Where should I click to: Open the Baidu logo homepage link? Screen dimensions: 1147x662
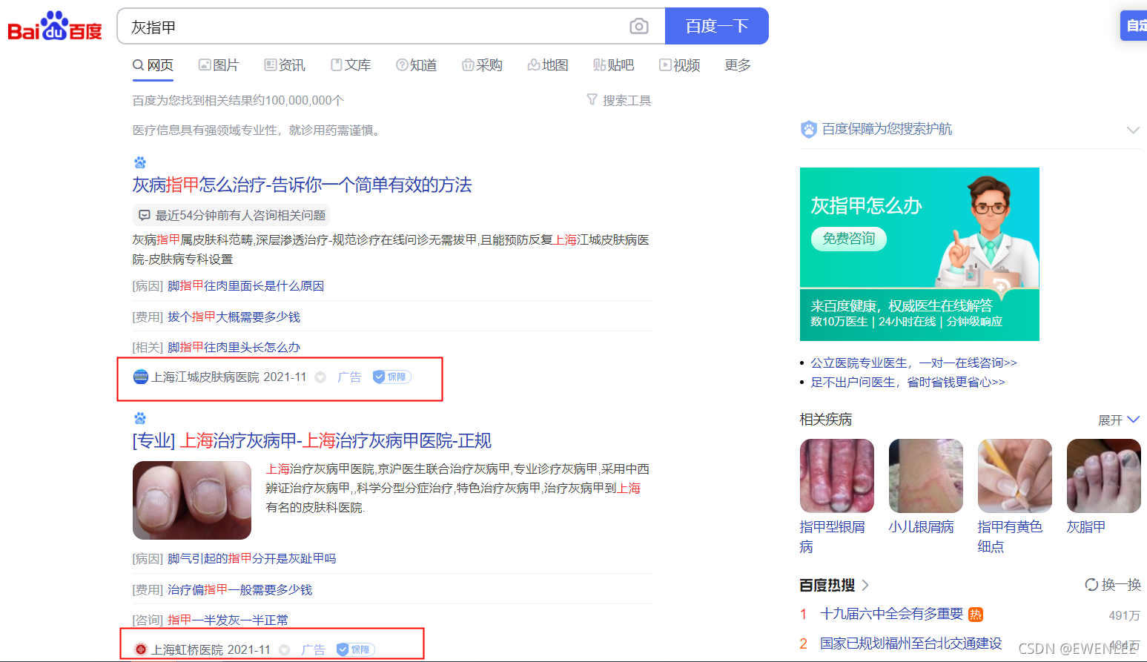pyautogui.click(x=54, y=27)
